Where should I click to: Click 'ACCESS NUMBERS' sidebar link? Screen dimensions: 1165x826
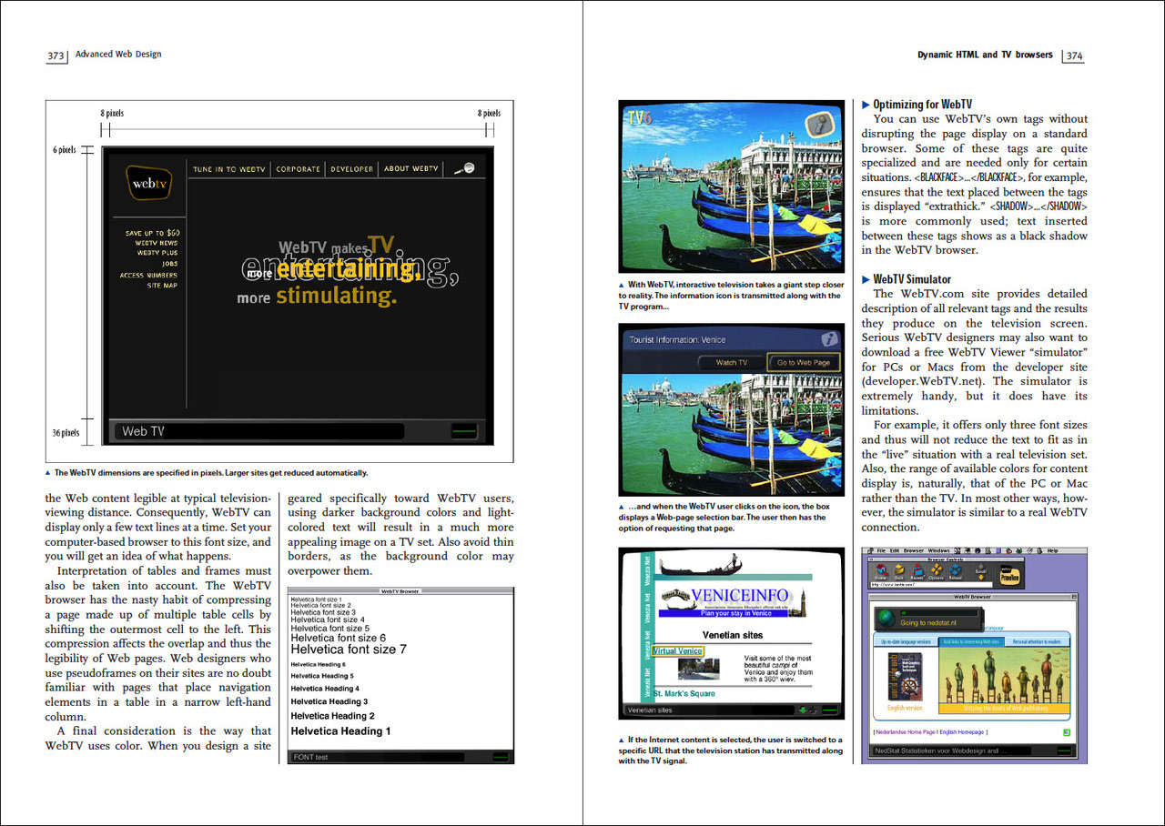148,276
